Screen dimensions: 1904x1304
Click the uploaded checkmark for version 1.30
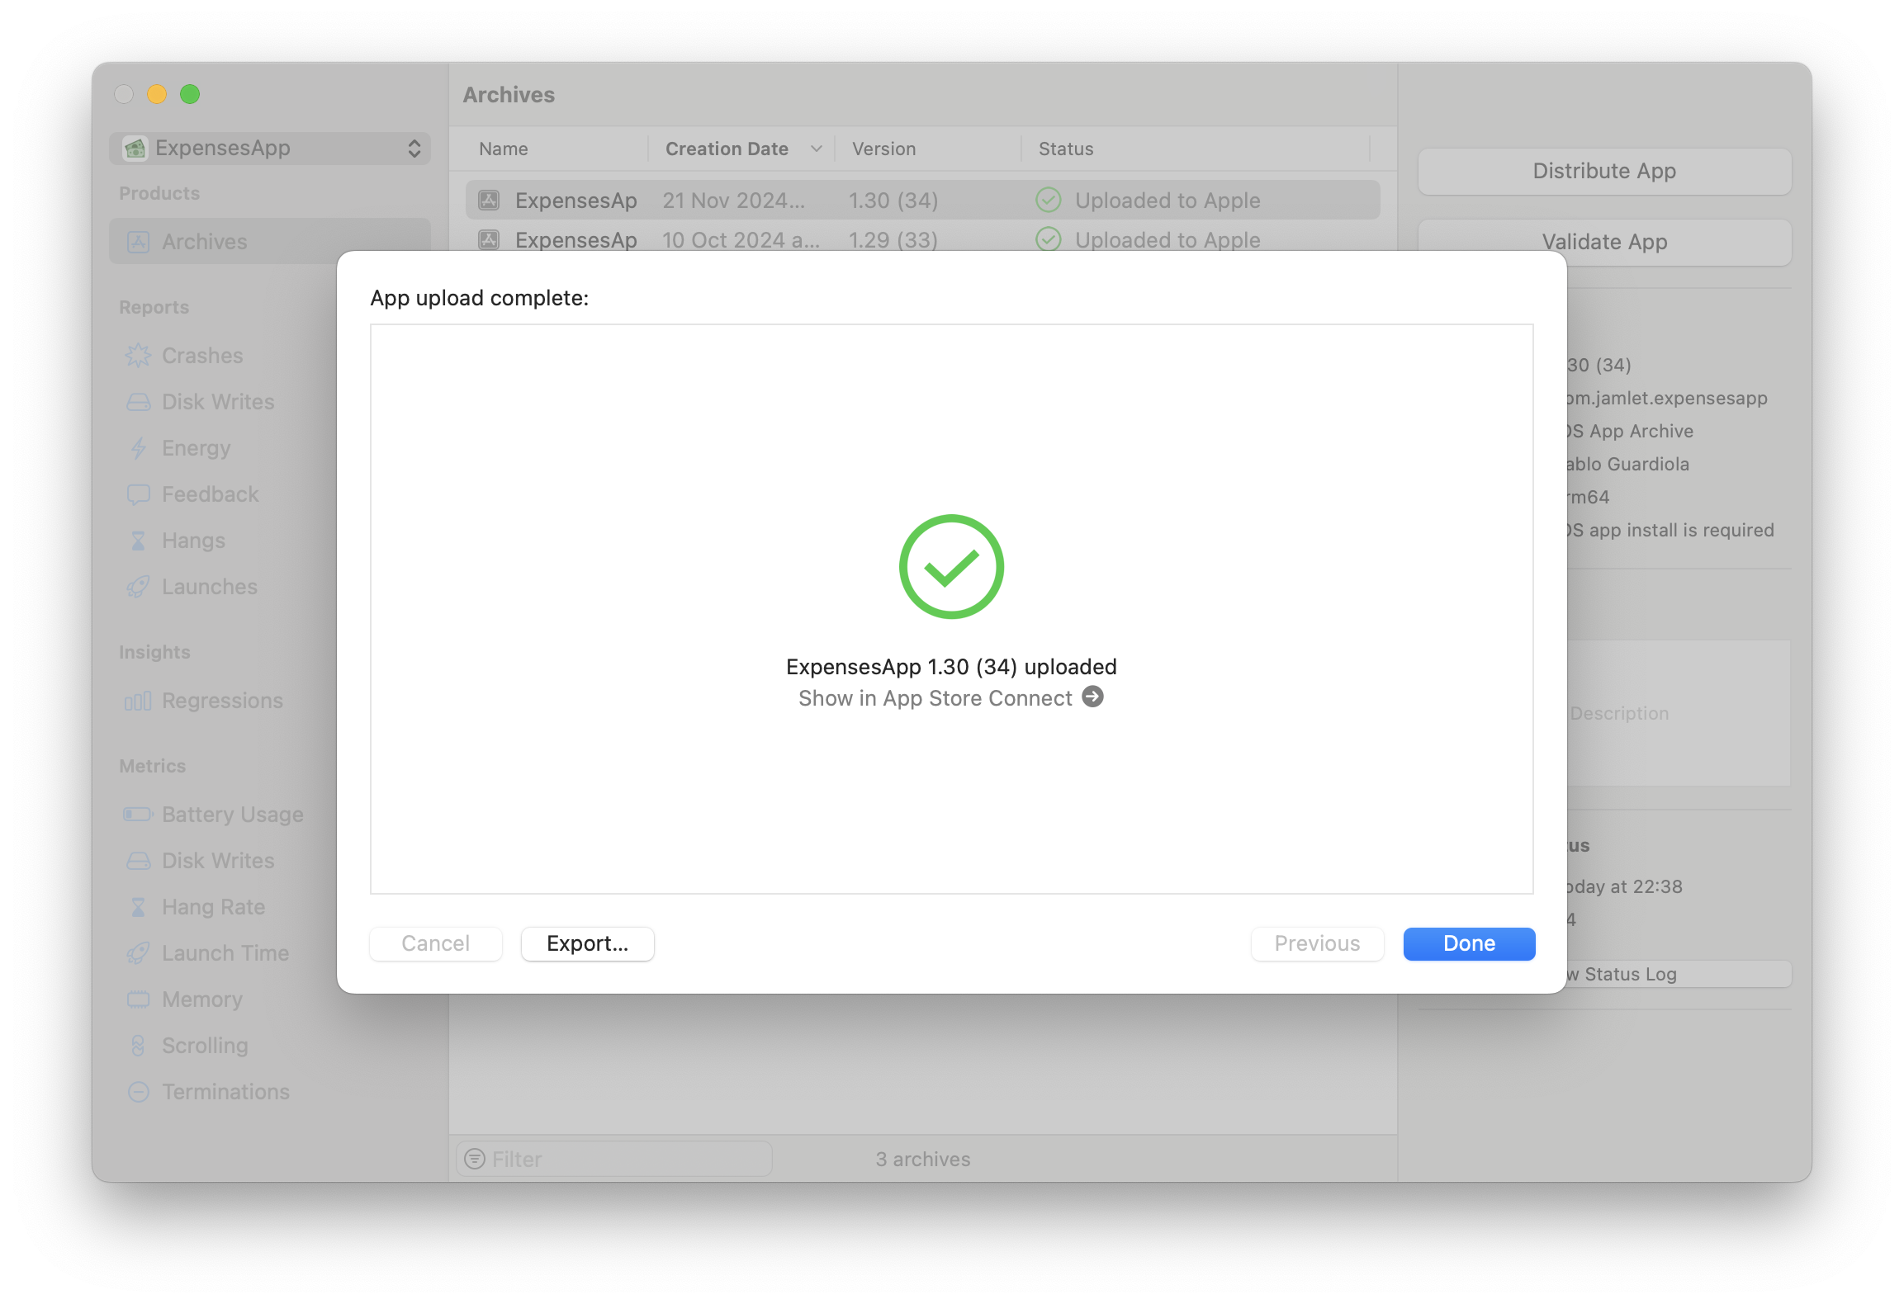[1049, 201]
